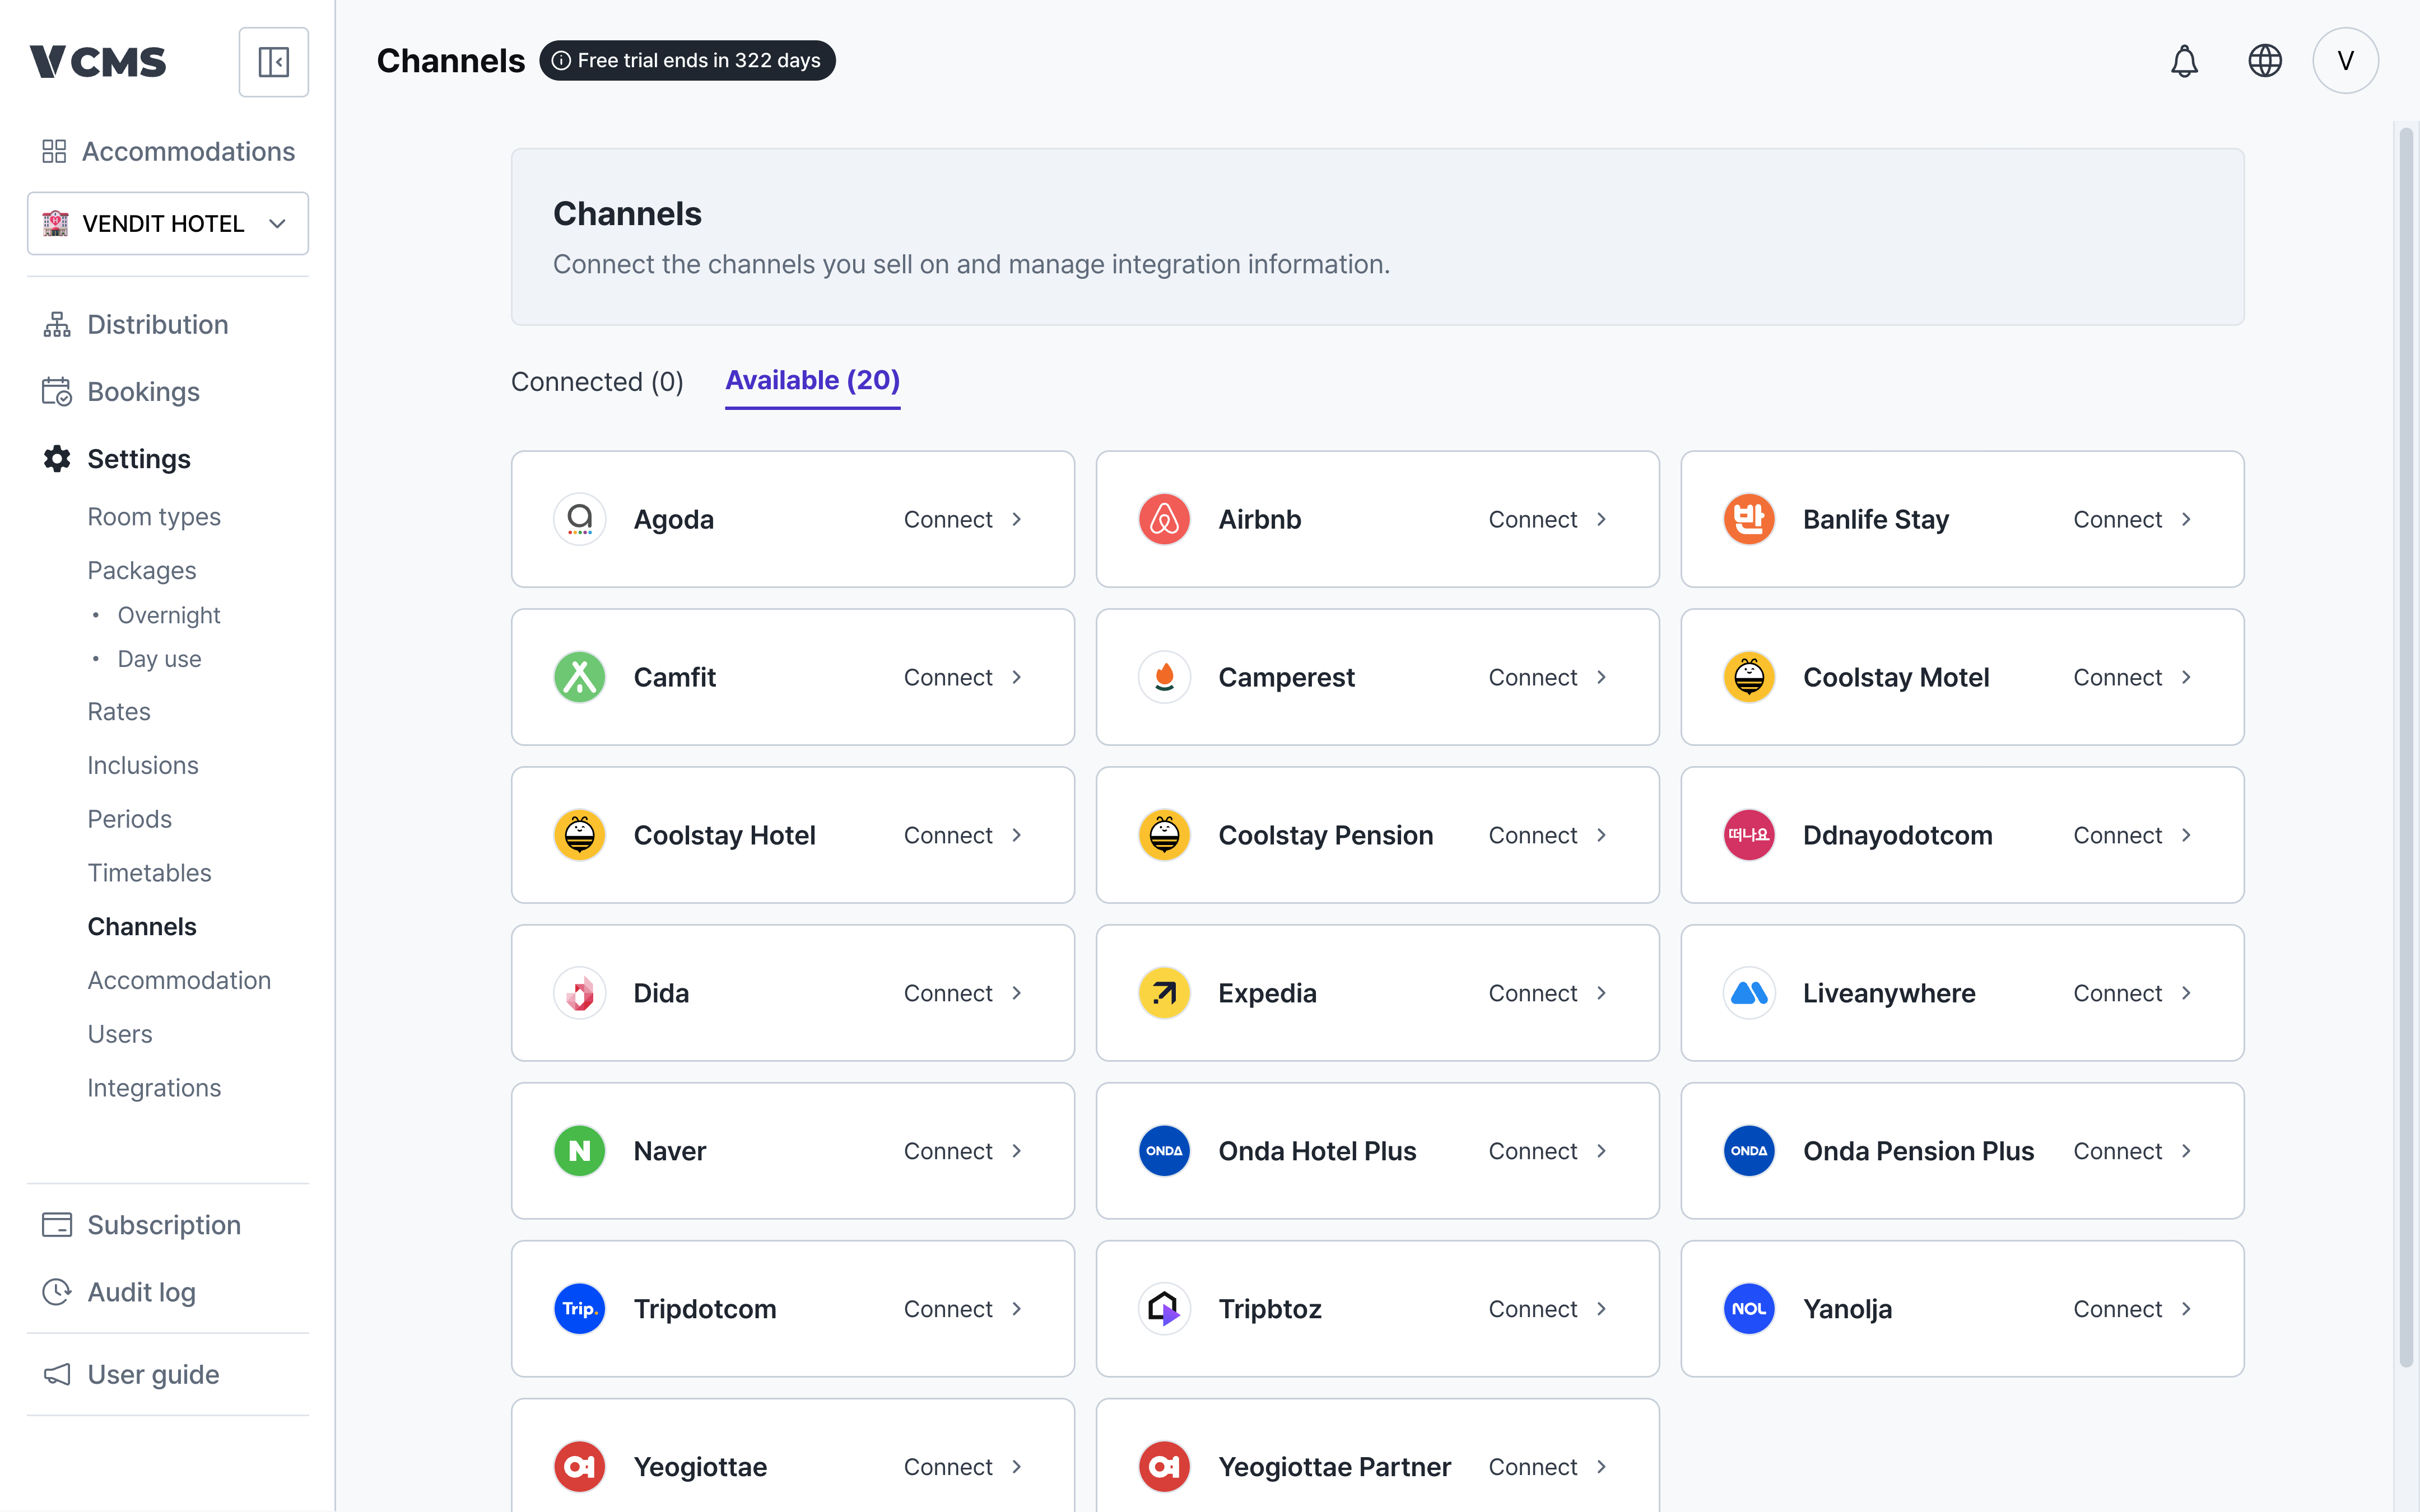The image size is (2420, 1512).
Task: Click the Expedia arrow logo
Action: (x=1164, y=993)
